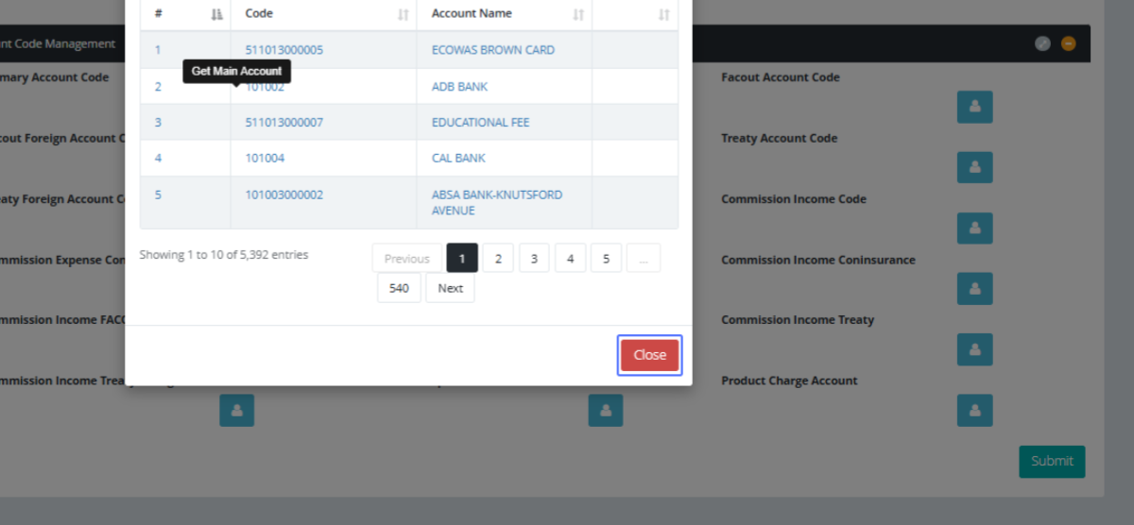Close the account lookup dialog
The height and width of the screenshot is (525, 1134).
point(649,355)
